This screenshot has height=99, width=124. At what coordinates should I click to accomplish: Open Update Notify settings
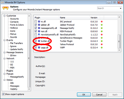17,49
